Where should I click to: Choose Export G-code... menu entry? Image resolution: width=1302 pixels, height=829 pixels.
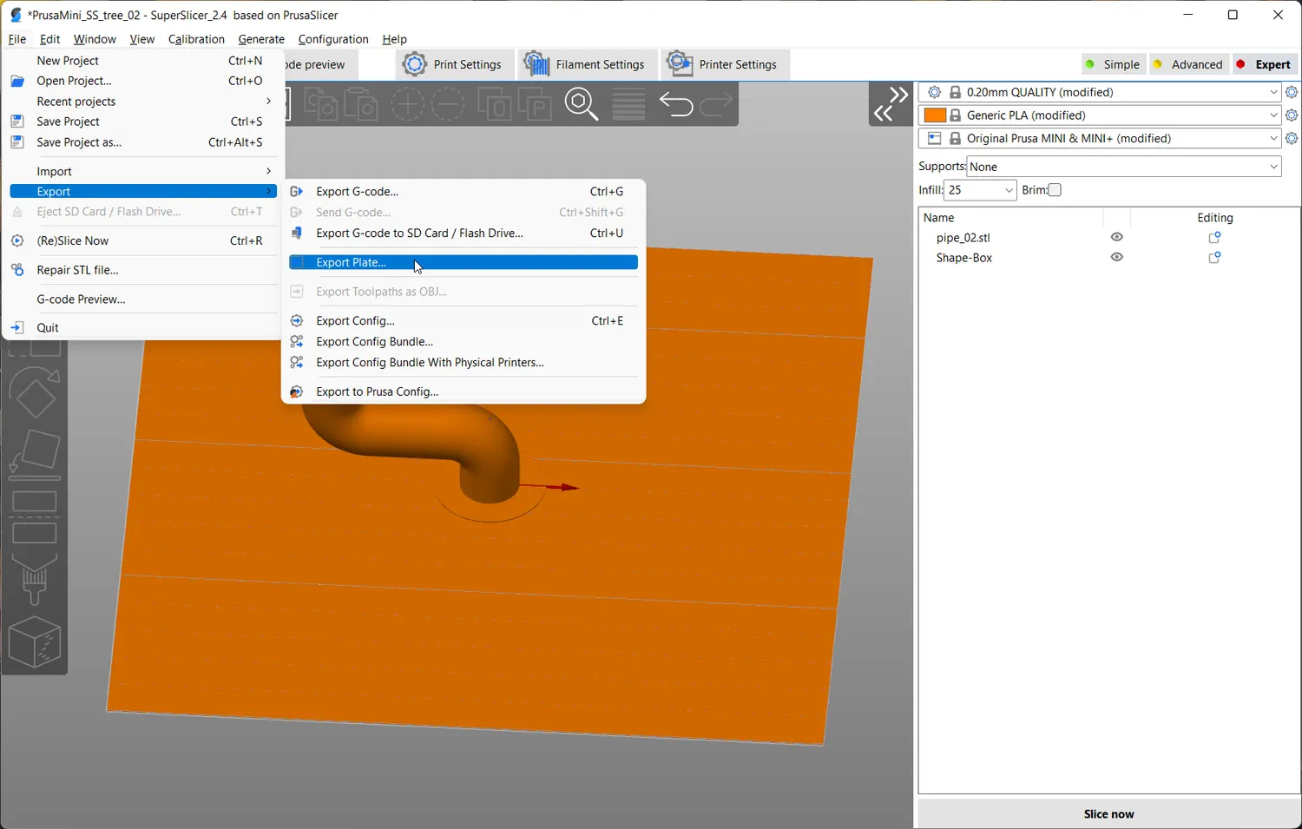pos(464,192)
